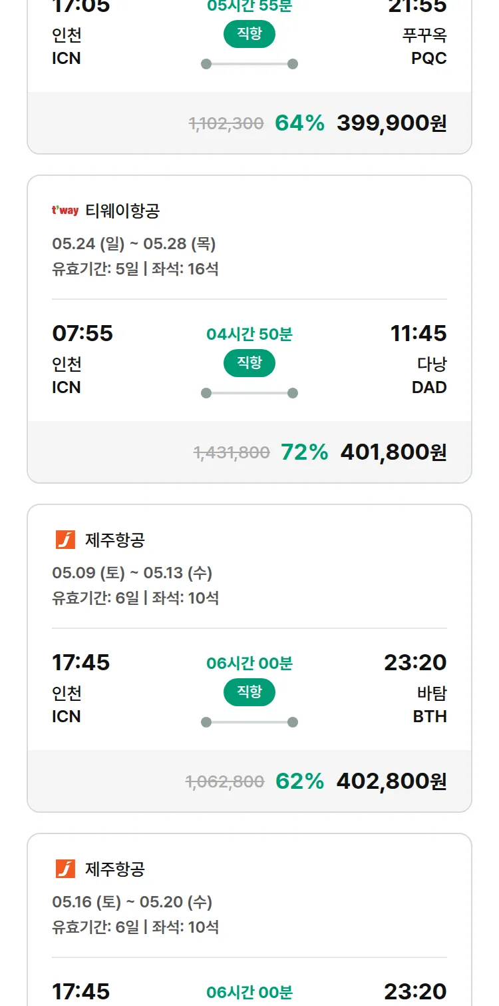
Task: Click 직항 badge on Batam flight
Action: (249, 692)
